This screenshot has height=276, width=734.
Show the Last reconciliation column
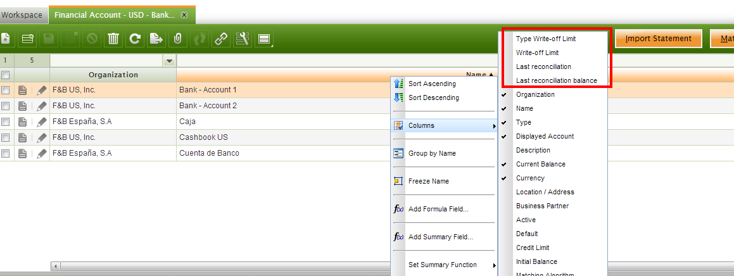[x=552, y=66]
